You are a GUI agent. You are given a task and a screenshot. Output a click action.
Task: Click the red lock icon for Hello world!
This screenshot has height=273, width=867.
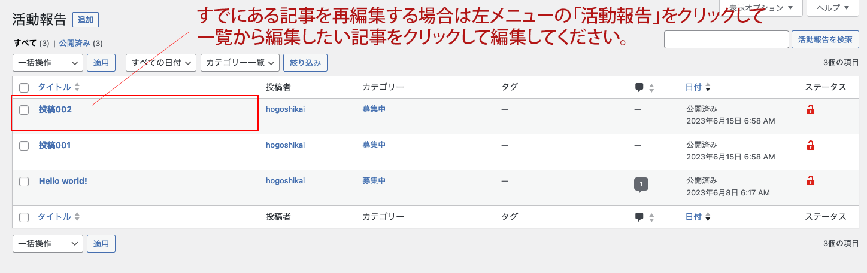(811, 180)
